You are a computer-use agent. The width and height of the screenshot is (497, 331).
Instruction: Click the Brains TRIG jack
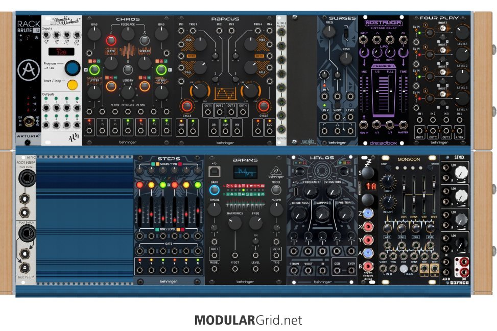click(276, 269)
